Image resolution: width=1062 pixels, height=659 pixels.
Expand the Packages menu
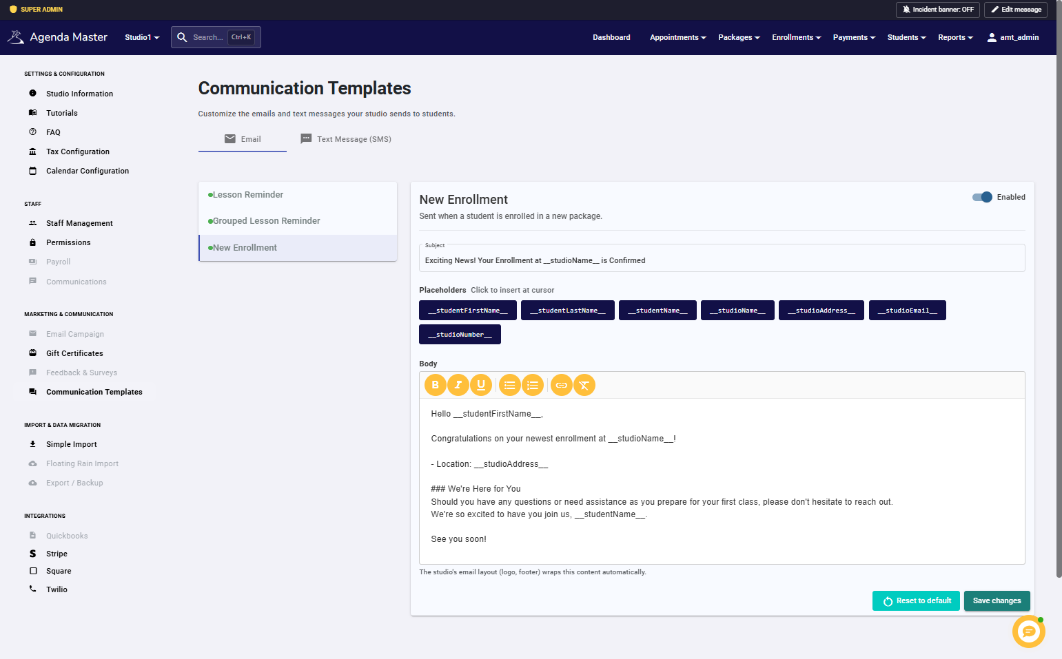pos(739,37)
